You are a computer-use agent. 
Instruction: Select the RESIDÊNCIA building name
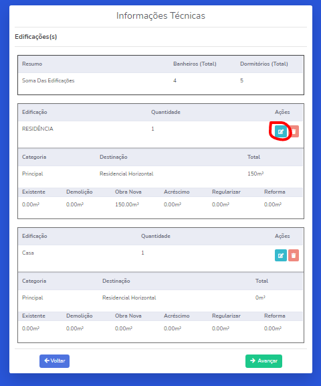37,129
